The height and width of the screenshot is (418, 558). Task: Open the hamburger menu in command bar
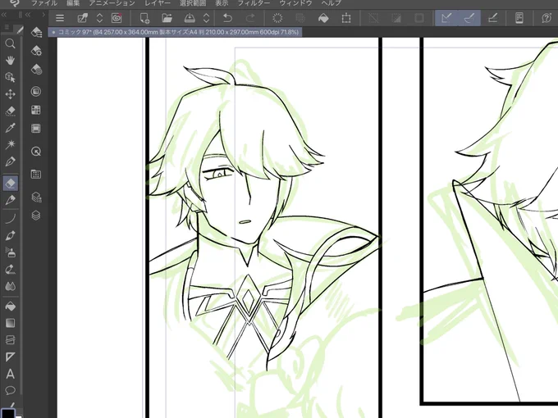(x=60, y=18)
